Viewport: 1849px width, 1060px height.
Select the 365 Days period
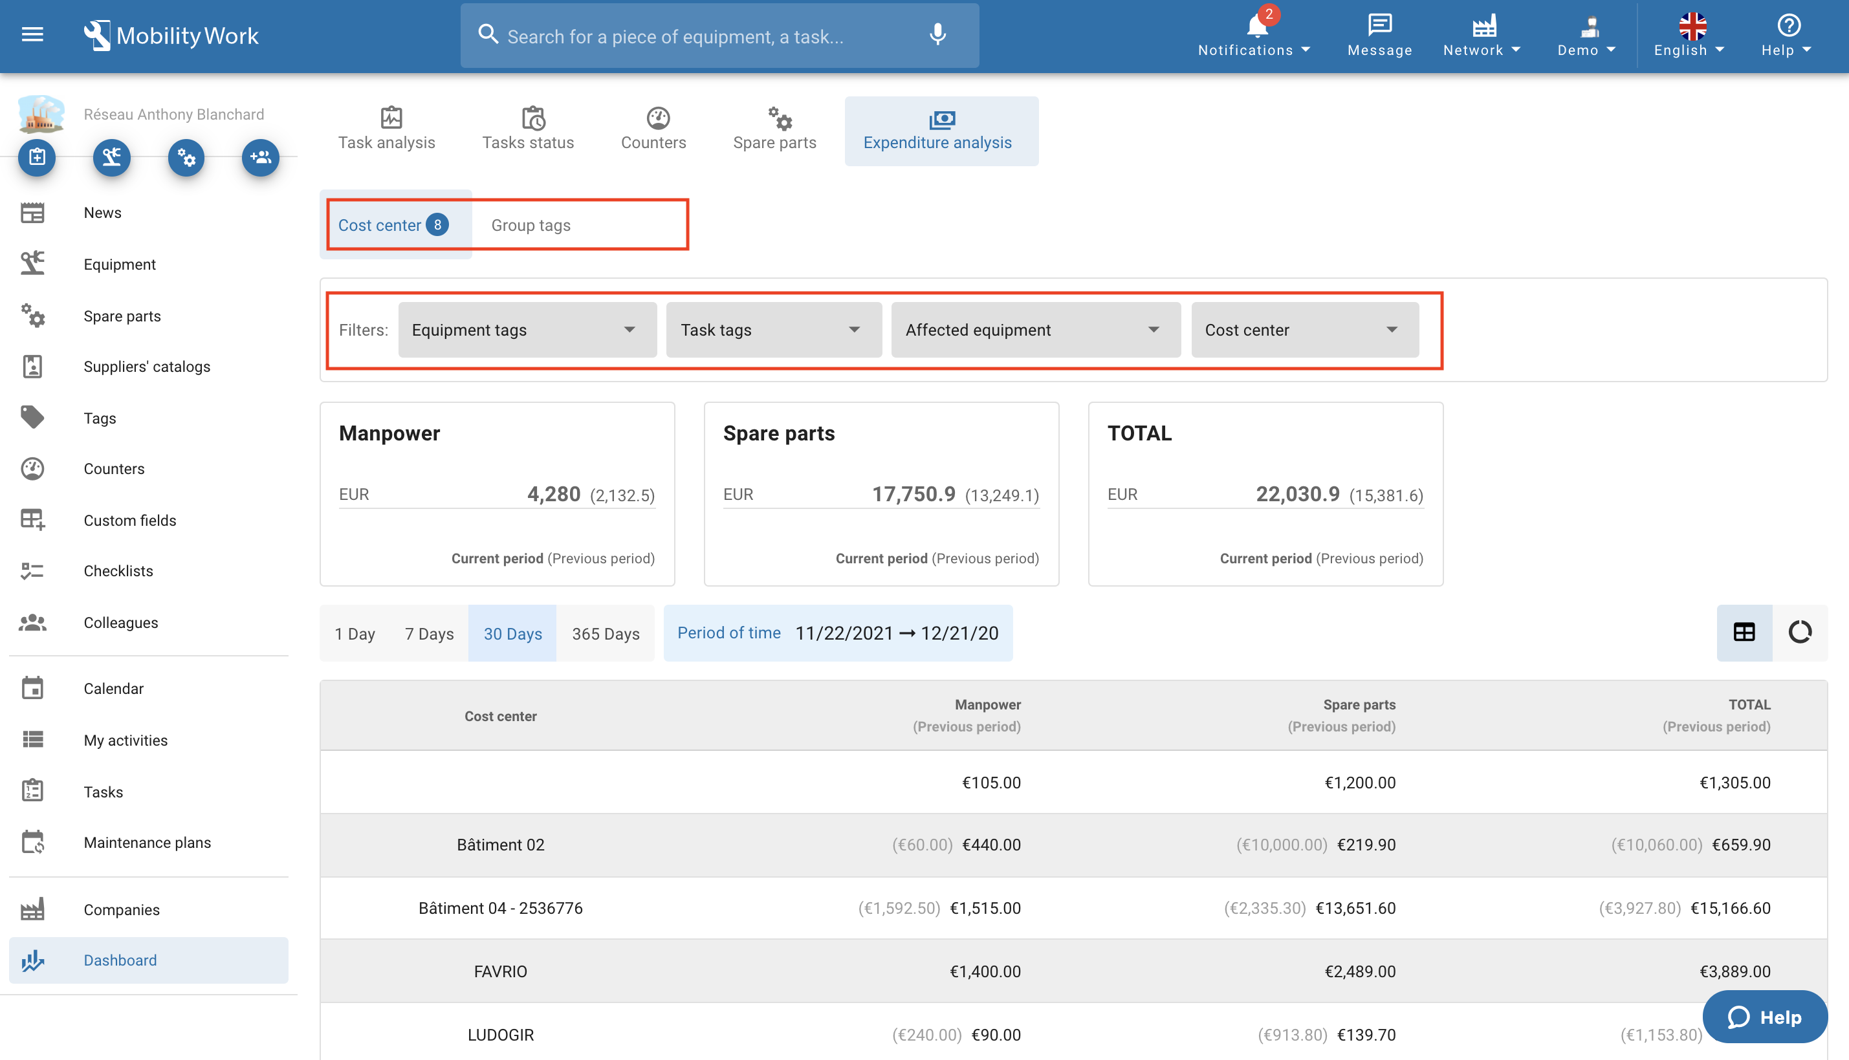605,633
